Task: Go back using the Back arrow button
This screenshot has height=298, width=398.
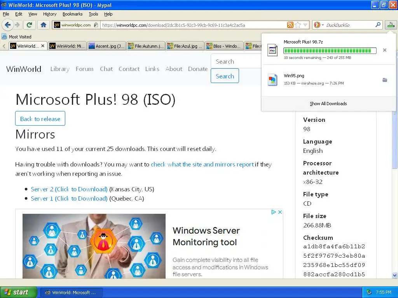Action: (x=7, y=25)
